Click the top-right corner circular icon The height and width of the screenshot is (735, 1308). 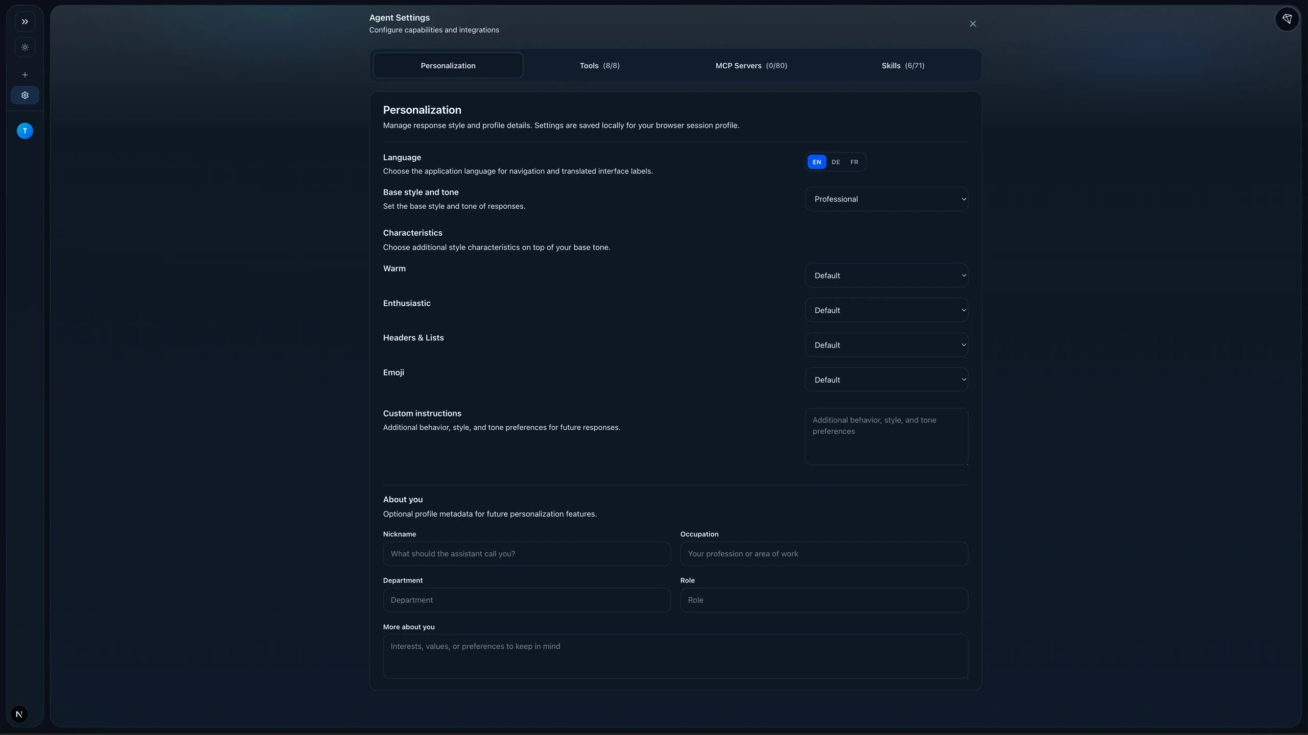point(1287,19)
